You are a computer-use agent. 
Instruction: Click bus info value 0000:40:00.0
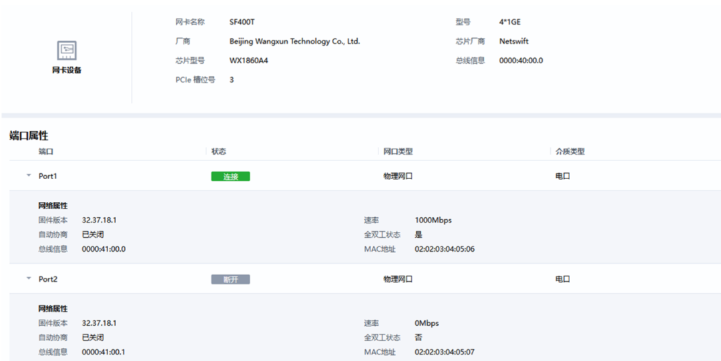(521, 61)
